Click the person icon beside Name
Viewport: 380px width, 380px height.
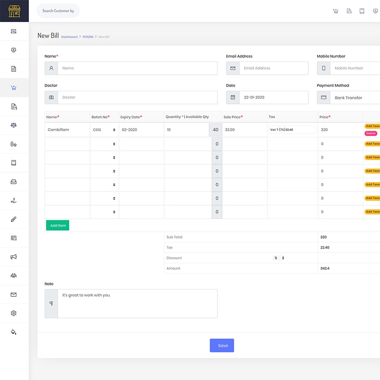tap(51, 68)
